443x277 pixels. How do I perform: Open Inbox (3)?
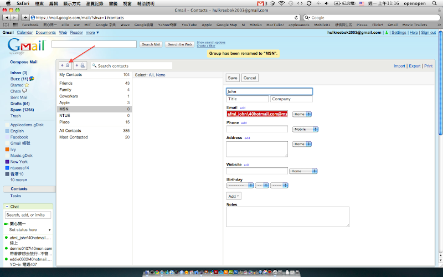[19, 73]
